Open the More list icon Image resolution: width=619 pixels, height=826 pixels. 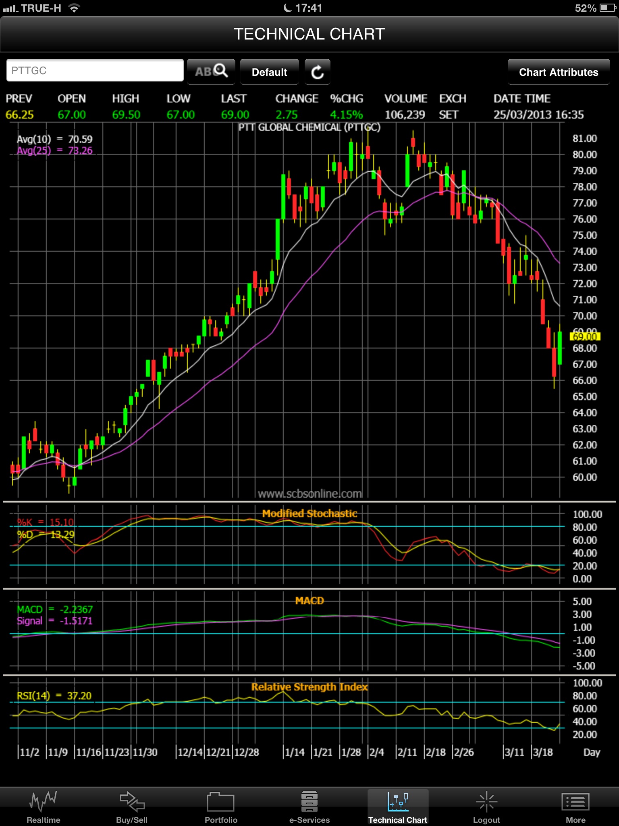575,801
